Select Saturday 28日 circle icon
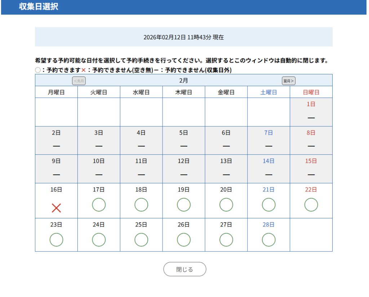This screenshot has width=369, height=297. click(269, 240)
